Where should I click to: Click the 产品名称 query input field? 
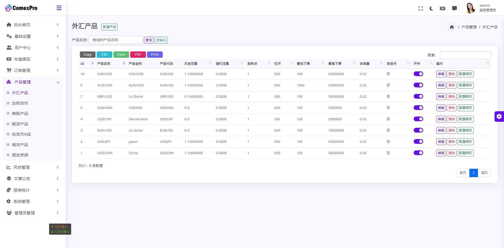coord(115,40)
